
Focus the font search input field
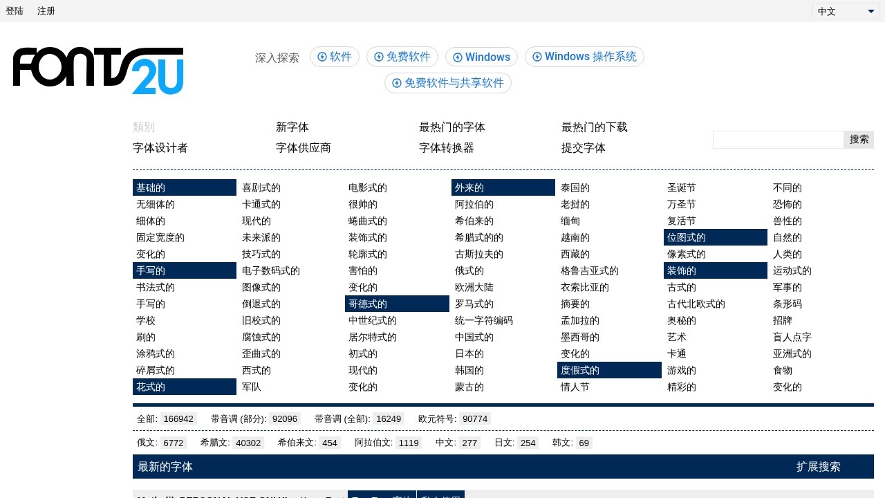778,140
